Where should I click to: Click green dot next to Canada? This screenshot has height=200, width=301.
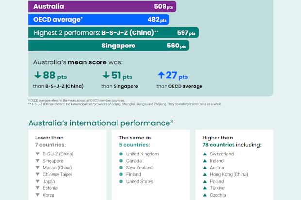121,161
